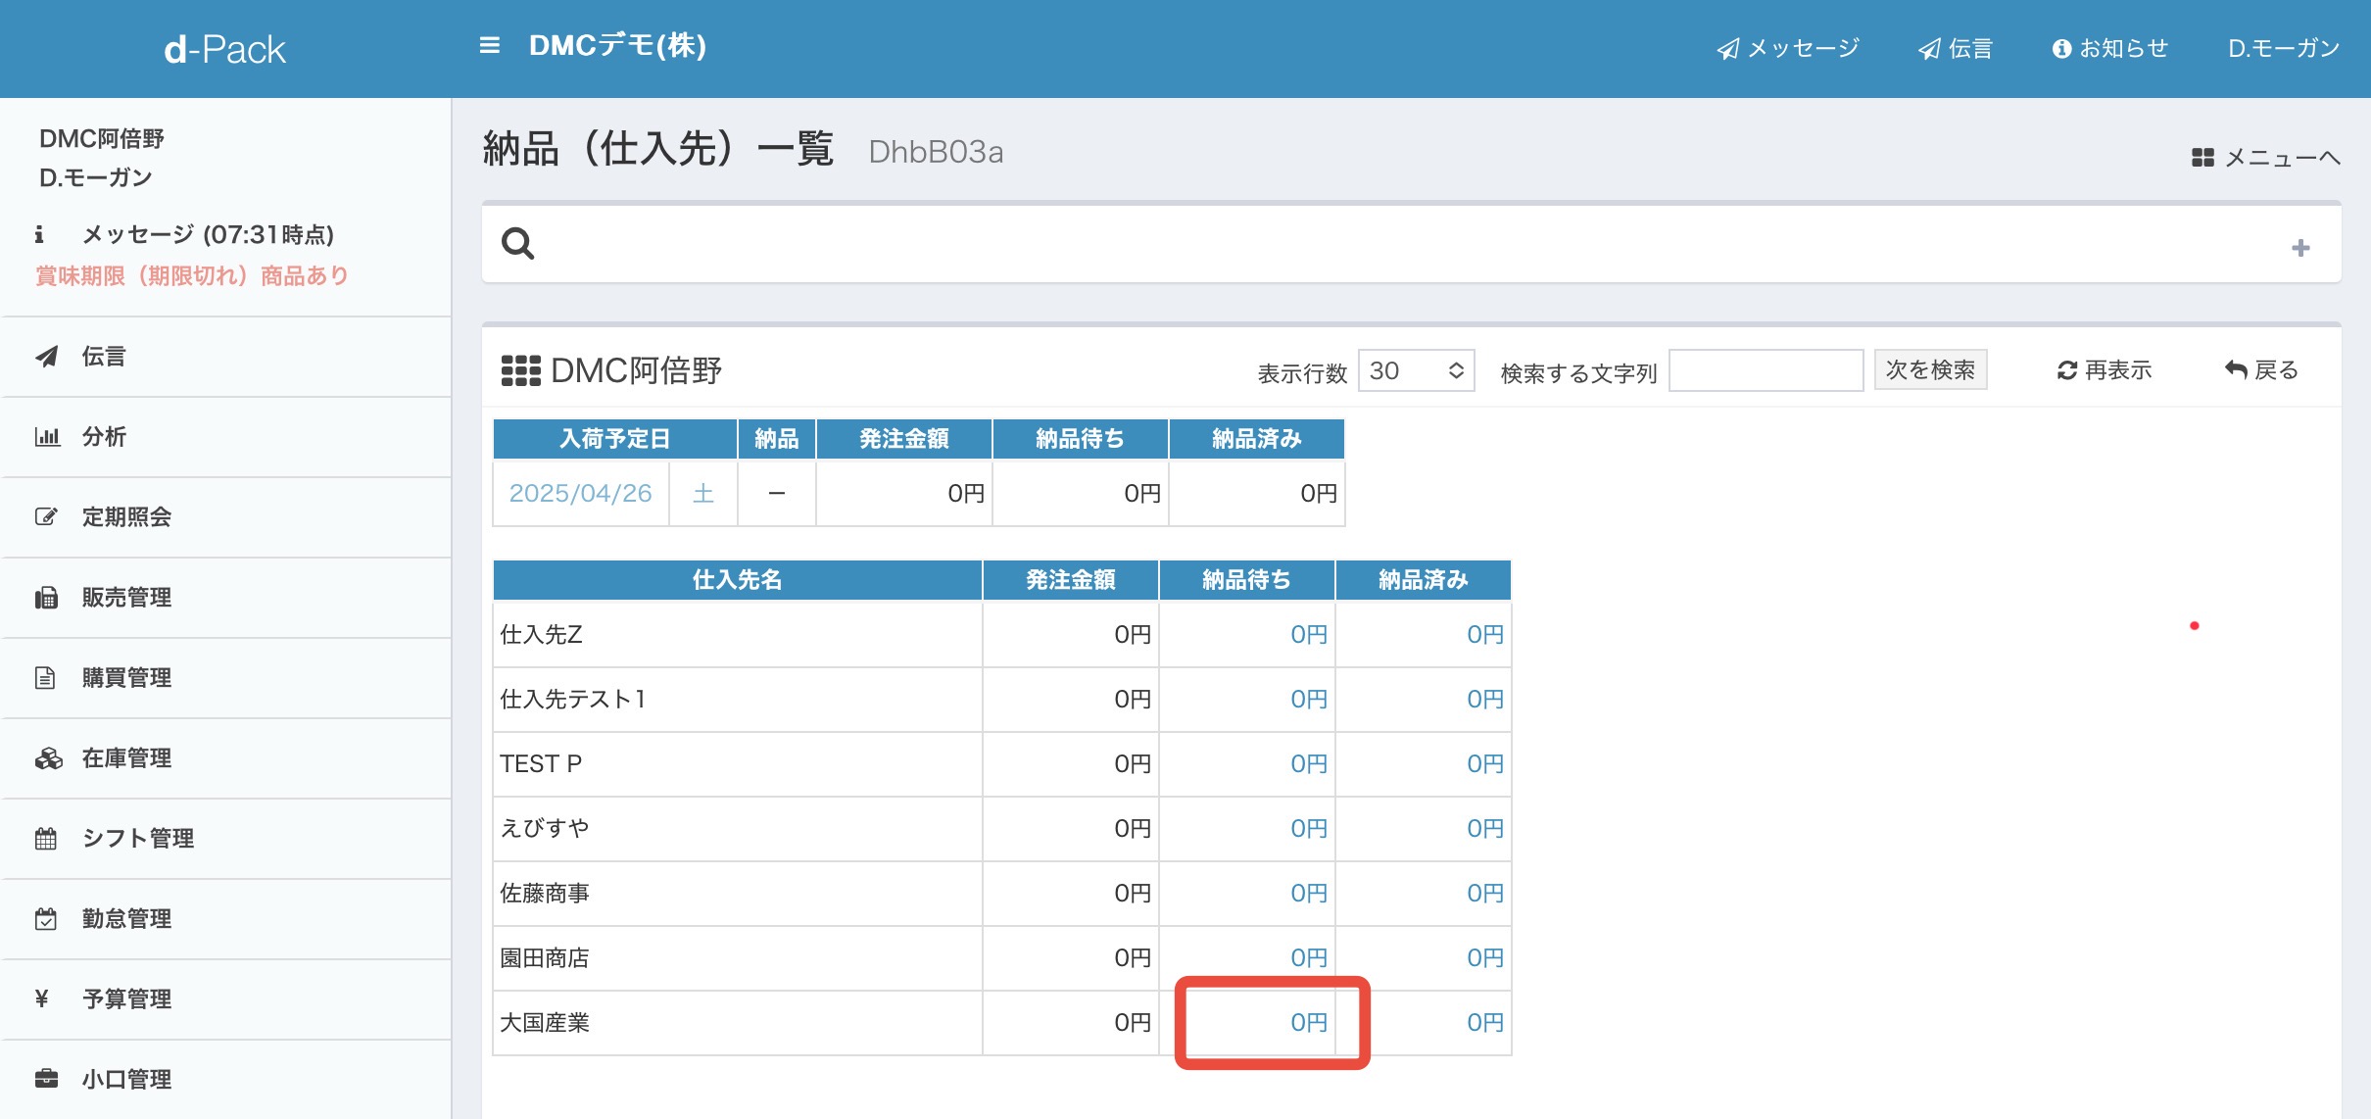Go to メニューへ link
The width and height of the screenshot is (2371, 1119).
pyautogui.click(x=2266, y=157)
